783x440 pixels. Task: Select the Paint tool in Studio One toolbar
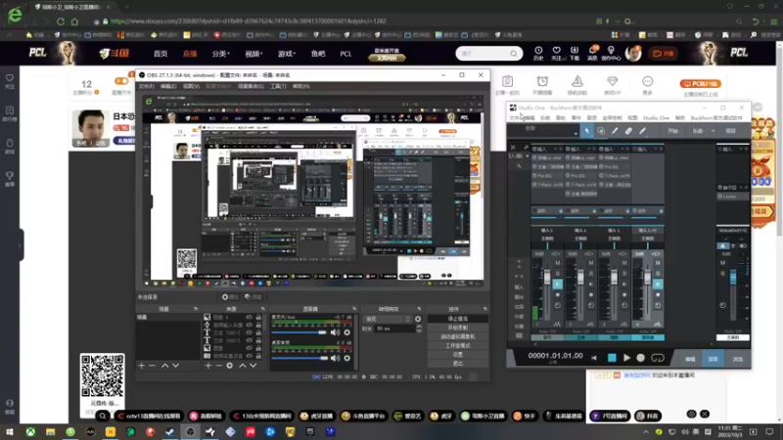[x=643, y=131]
